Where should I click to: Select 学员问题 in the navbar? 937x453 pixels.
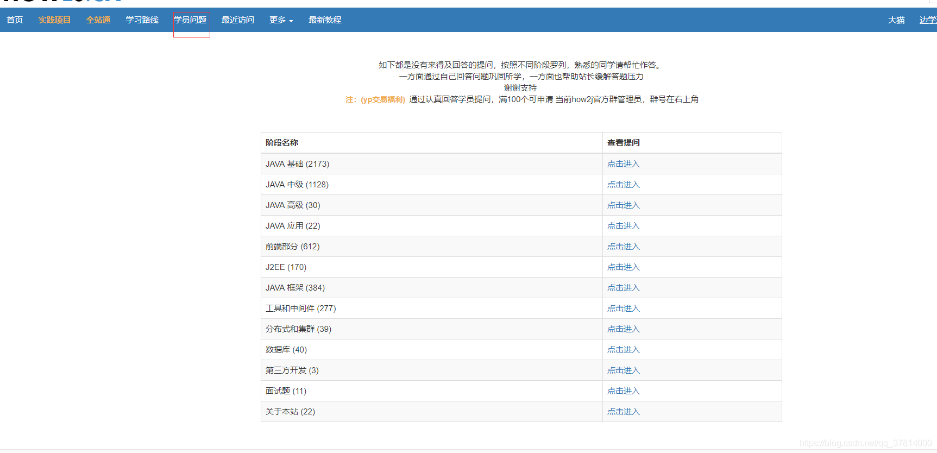point(190,20)
